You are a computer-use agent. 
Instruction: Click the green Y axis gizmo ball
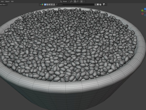(x=142, y=10)
